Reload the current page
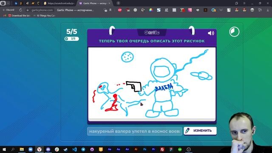Screen dimensions: 272x153 [20, 10]
